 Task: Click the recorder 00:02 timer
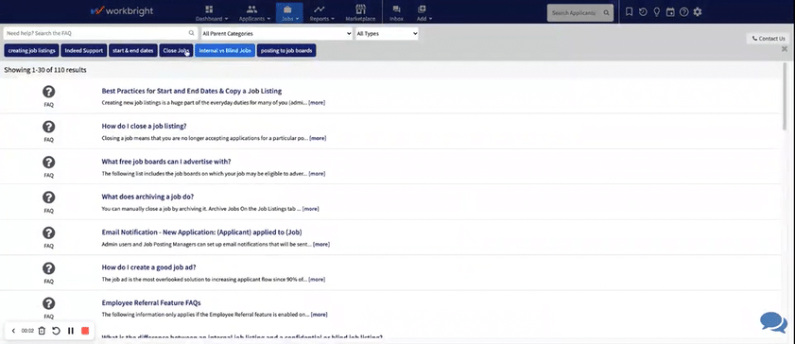tap(27, 331)
